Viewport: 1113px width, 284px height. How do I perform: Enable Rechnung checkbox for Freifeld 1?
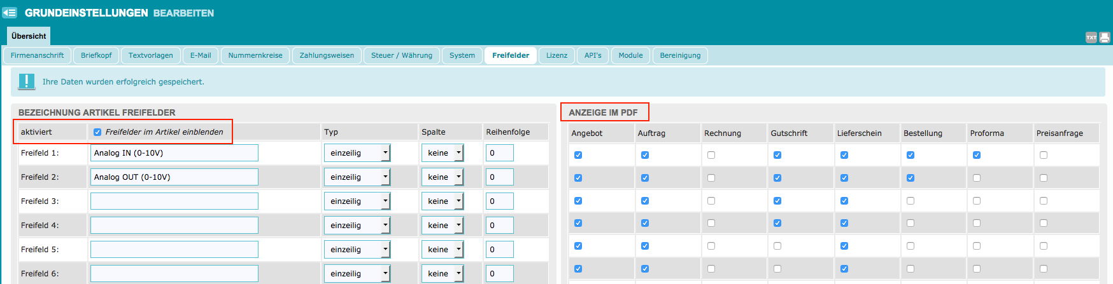tap(711, 155)
